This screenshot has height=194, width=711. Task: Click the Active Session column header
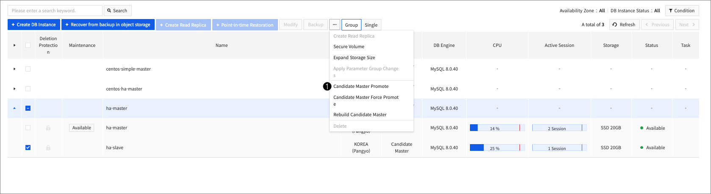[559, 45]
